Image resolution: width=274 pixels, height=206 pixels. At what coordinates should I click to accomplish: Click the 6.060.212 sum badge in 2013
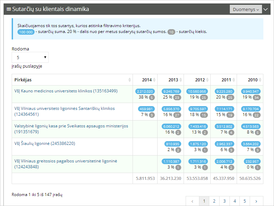[171, 126]
